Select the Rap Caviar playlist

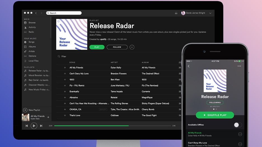pos(38,80)
